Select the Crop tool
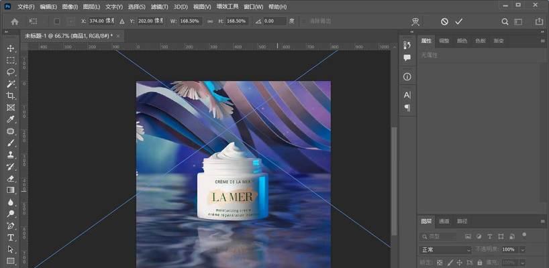549x268 pixels. [11, 95]
